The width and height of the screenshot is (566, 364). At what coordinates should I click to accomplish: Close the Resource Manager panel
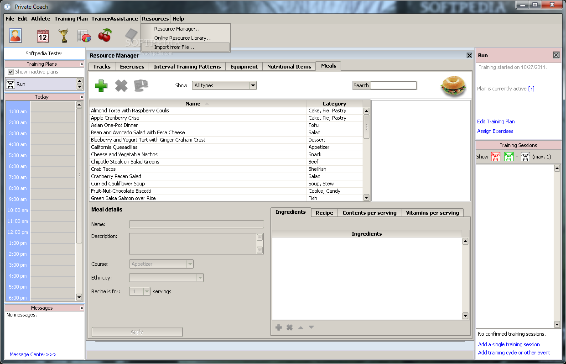coord(469,55)
